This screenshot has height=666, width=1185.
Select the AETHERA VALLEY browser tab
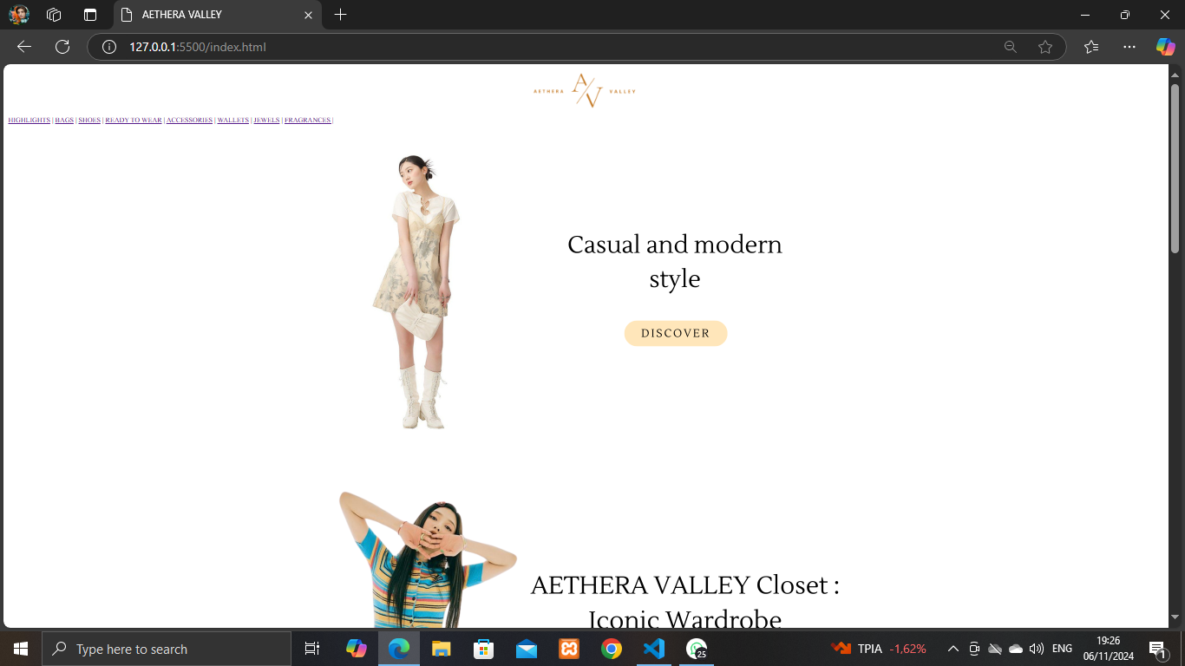(x=208, y=15)
